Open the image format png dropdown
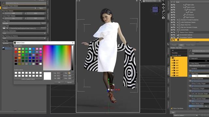 coord(43,23)
